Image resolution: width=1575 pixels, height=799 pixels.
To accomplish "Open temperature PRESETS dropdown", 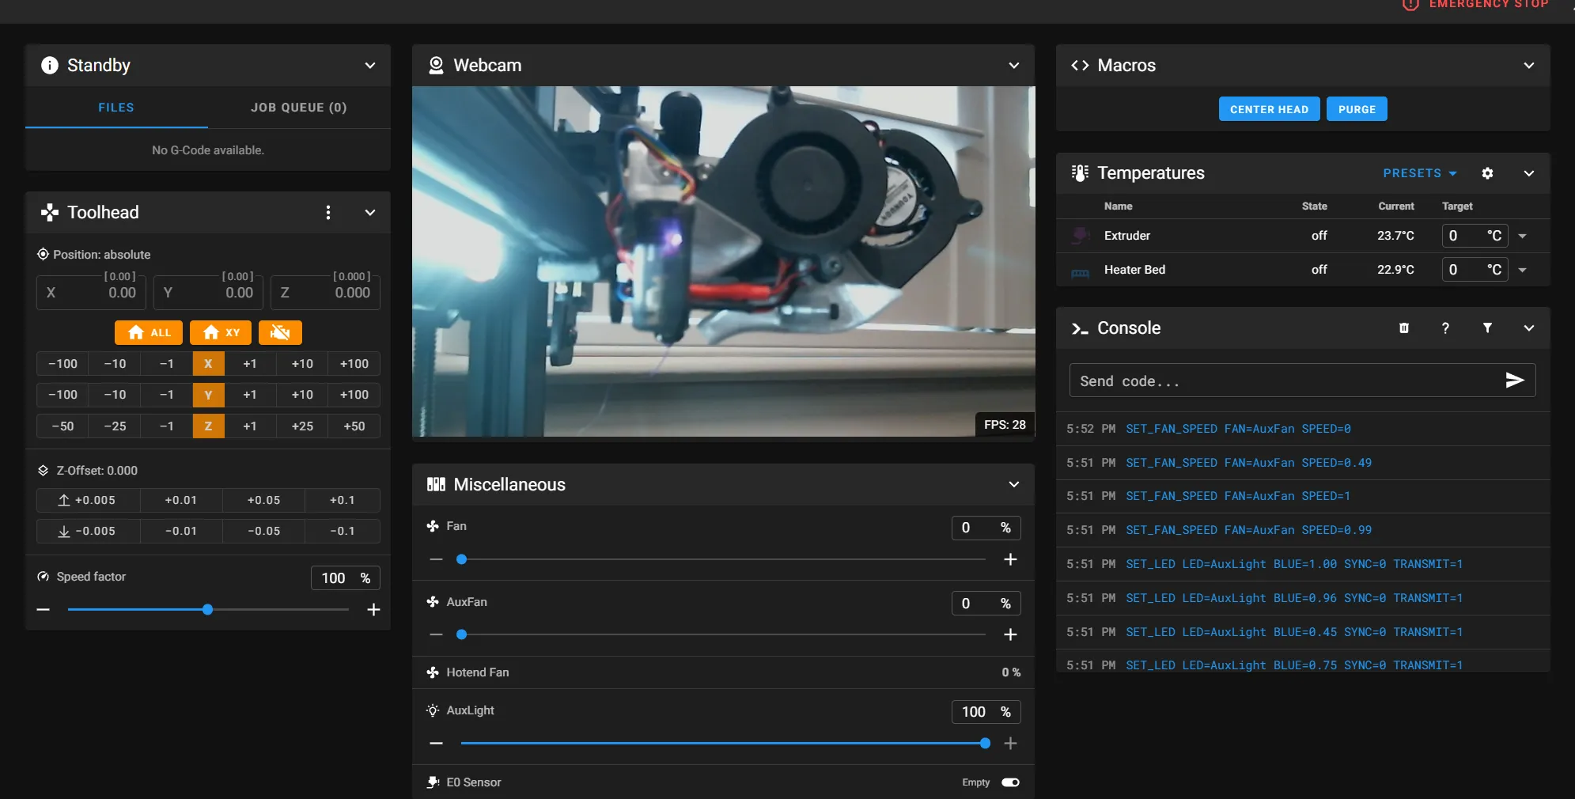I will (x=1419, y=173).
